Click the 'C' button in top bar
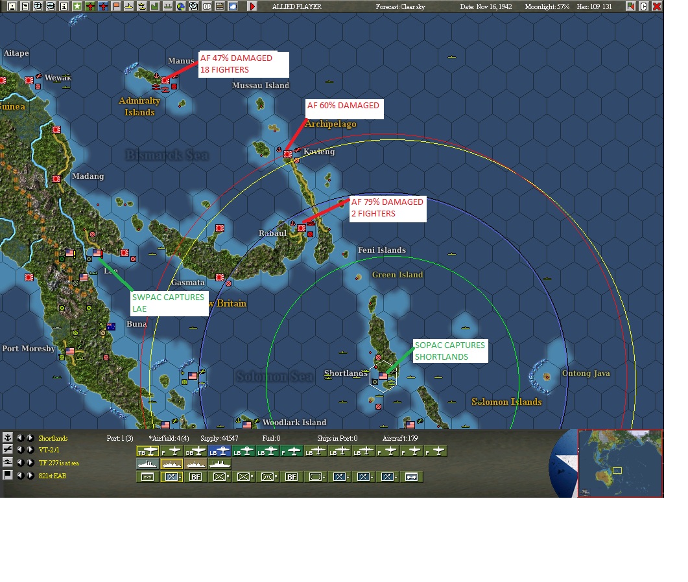Viewport: 688px width, 582px height. [644, 6]
